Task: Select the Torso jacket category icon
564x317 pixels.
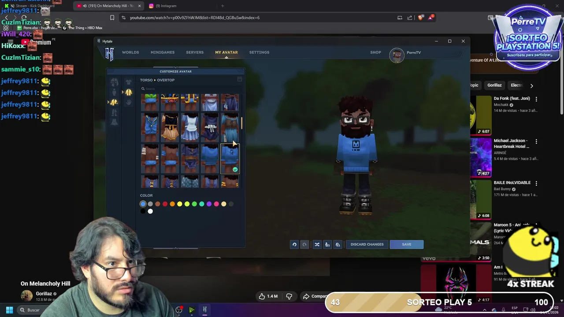Action: (x=114, y=102)
